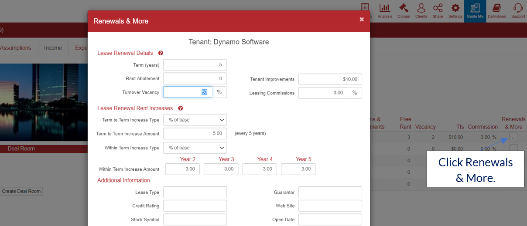527x226 pixels.
Task: Switch to the Income tab
Action: click(53, 48)
